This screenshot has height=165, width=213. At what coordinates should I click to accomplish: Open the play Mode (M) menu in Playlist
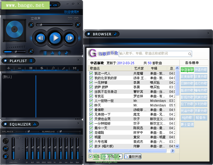coord(75,68)
